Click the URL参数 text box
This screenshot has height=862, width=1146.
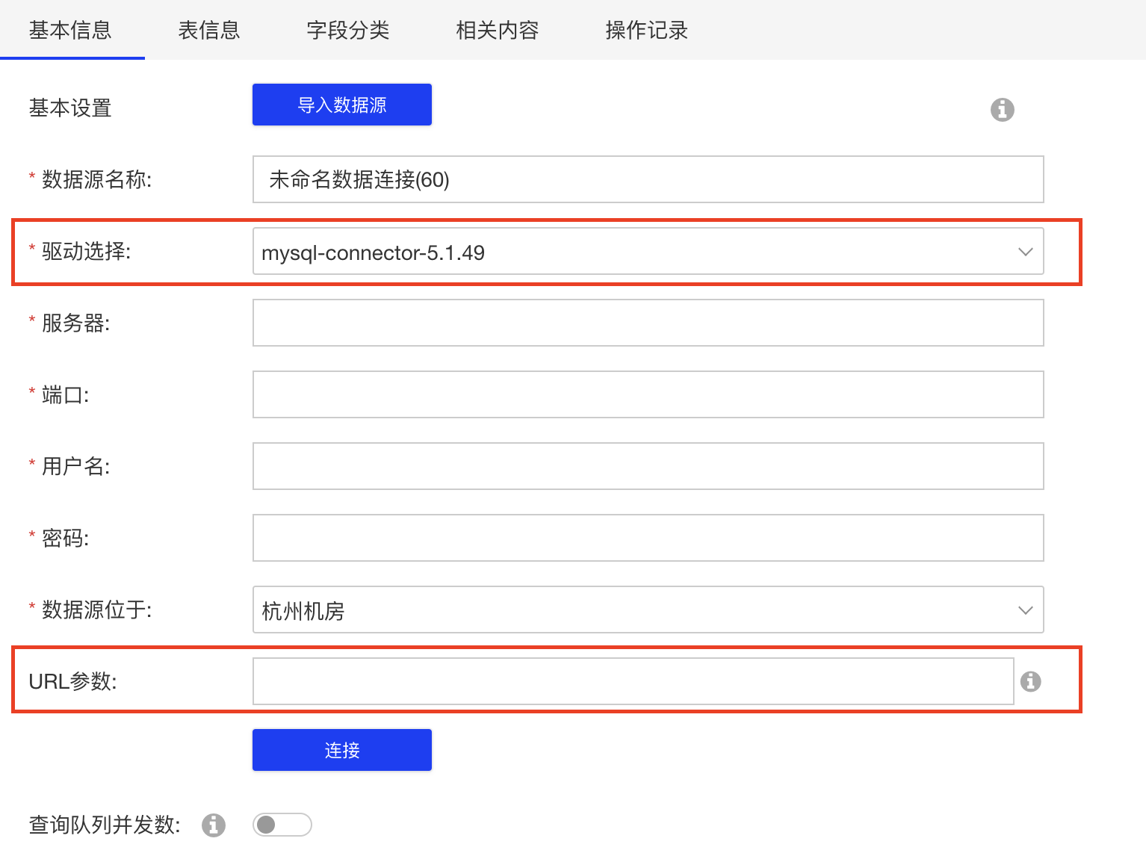[633, 680]
